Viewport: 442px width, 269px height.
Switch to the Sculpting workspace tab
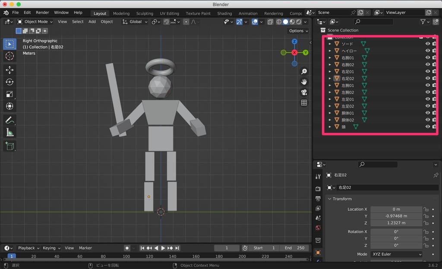tap(145, 13)
